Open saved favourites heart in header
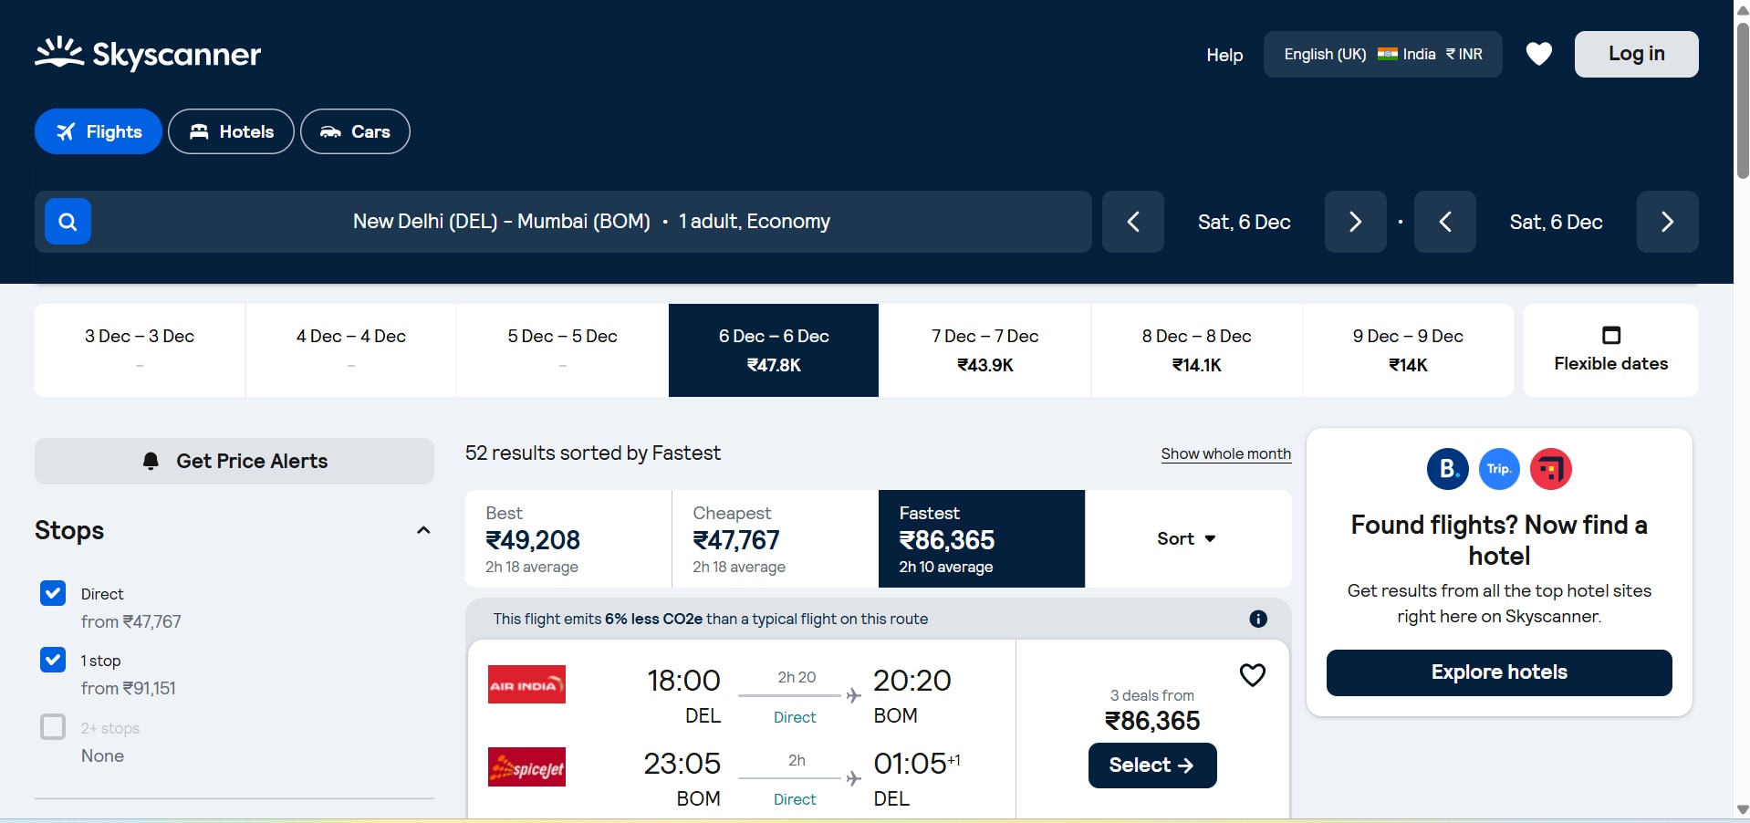 [1538, 54]
